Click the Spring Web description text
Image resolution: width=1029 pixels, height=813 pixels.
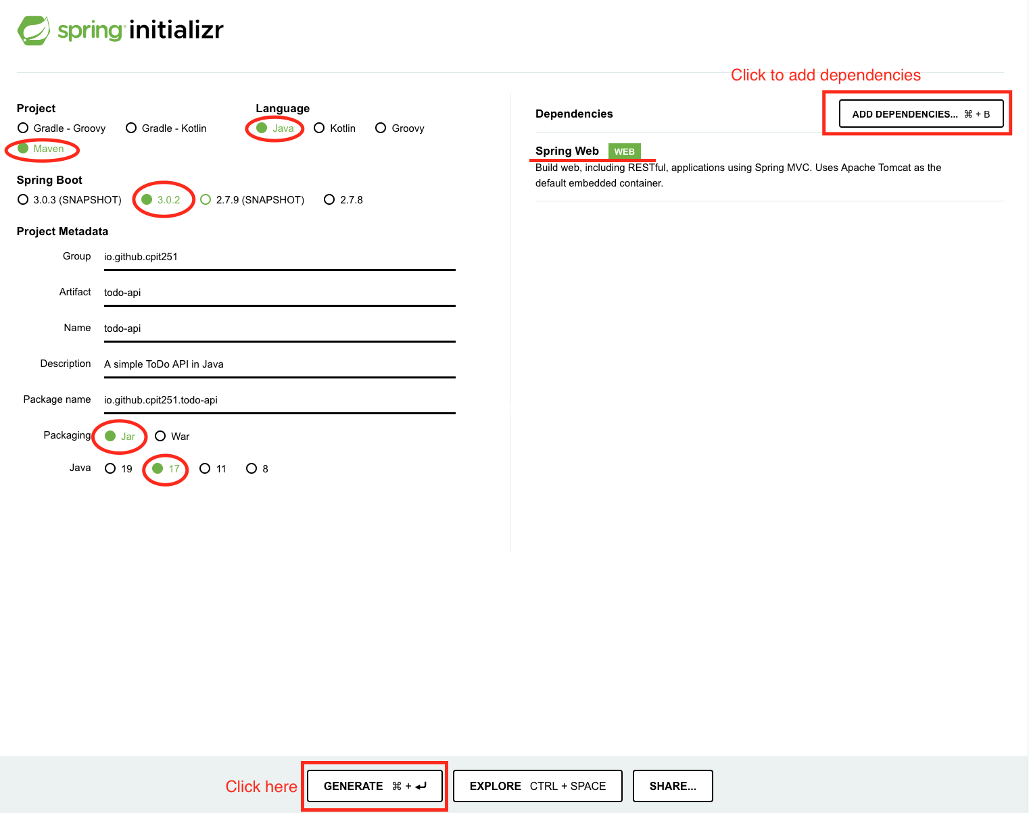point(738,175)
